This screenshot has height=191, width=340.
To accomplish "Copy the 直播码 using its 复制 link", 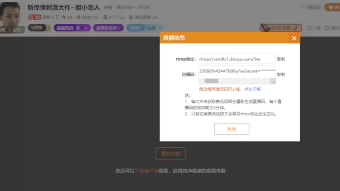I will coord(280,75).
